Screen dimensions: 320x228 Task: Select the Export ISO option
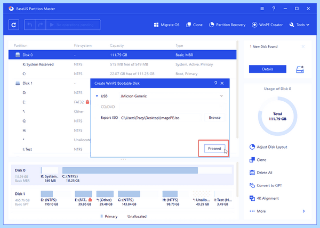(109, 118)
